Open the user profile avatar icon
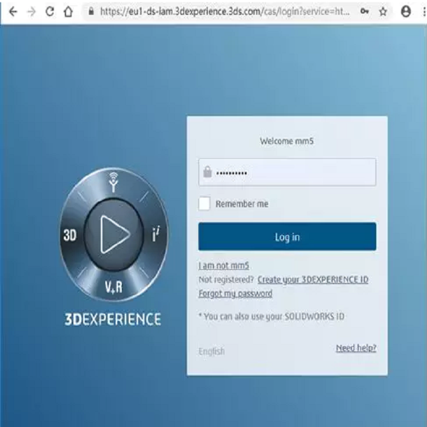The width and height of the screenshot is (427, 427). pyautogui.click(x=405, y=11)
